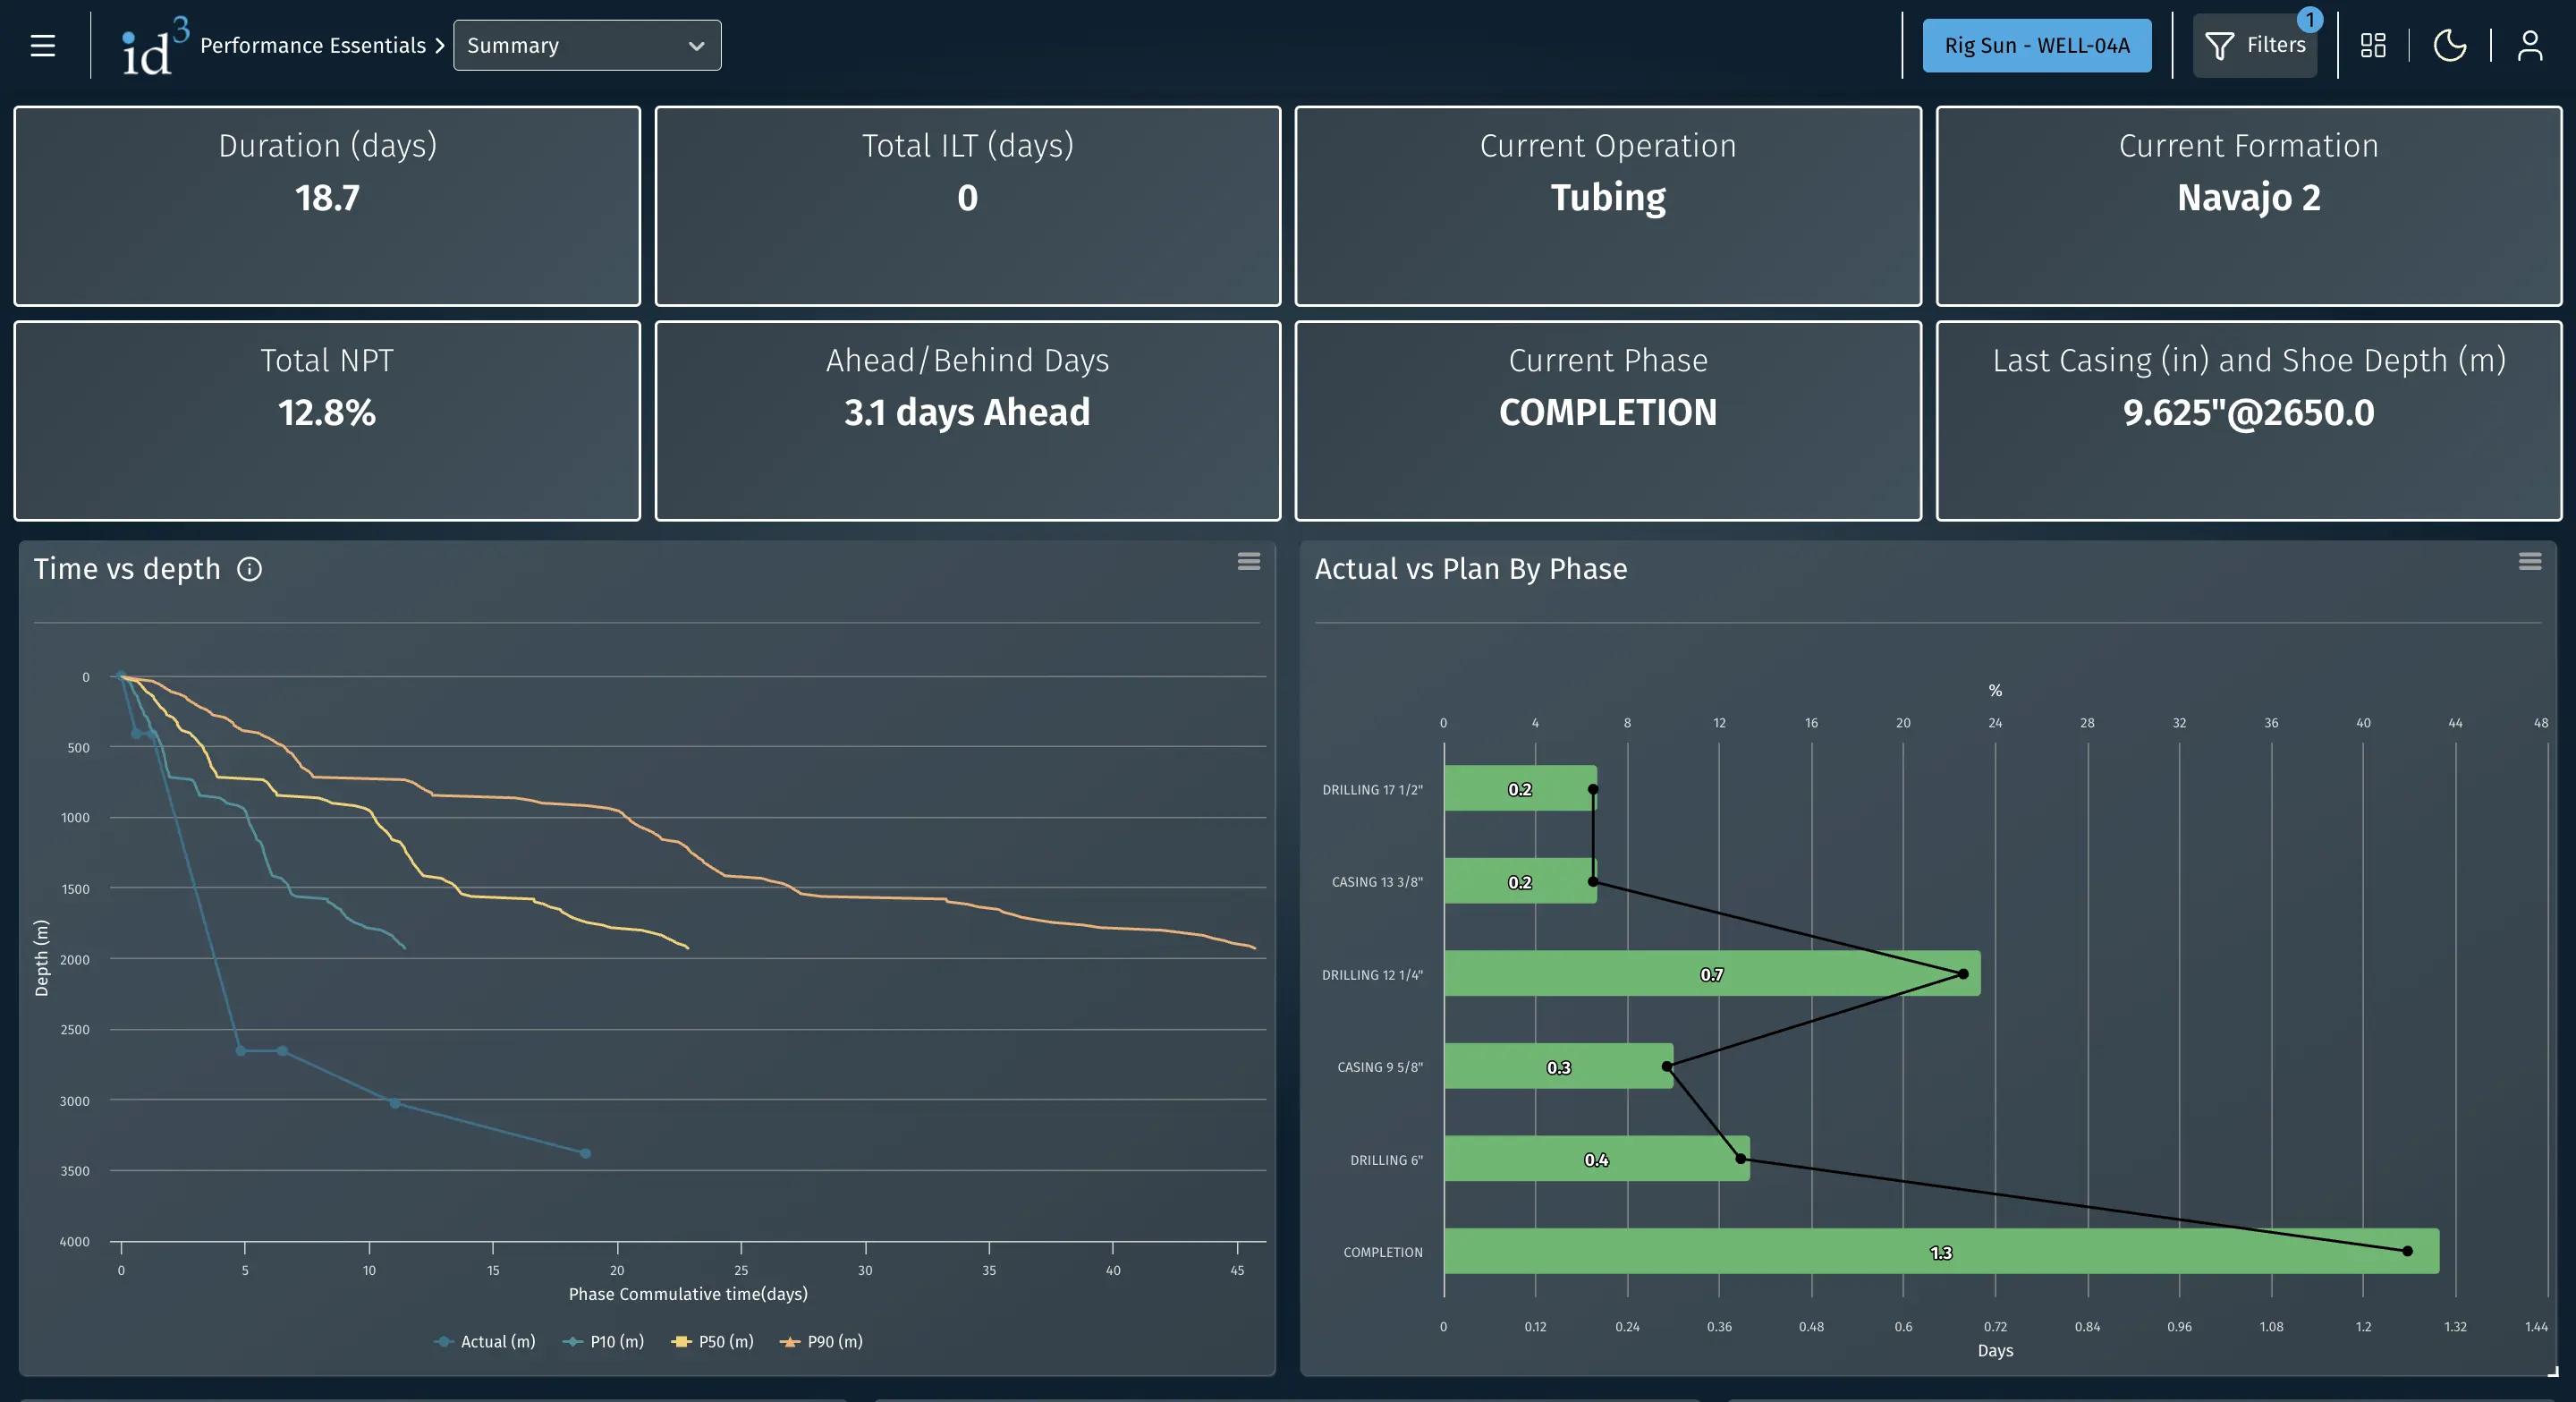Open the Summary page dropdown
Screen dimensions: 2576x1402
tap(587, 45)
